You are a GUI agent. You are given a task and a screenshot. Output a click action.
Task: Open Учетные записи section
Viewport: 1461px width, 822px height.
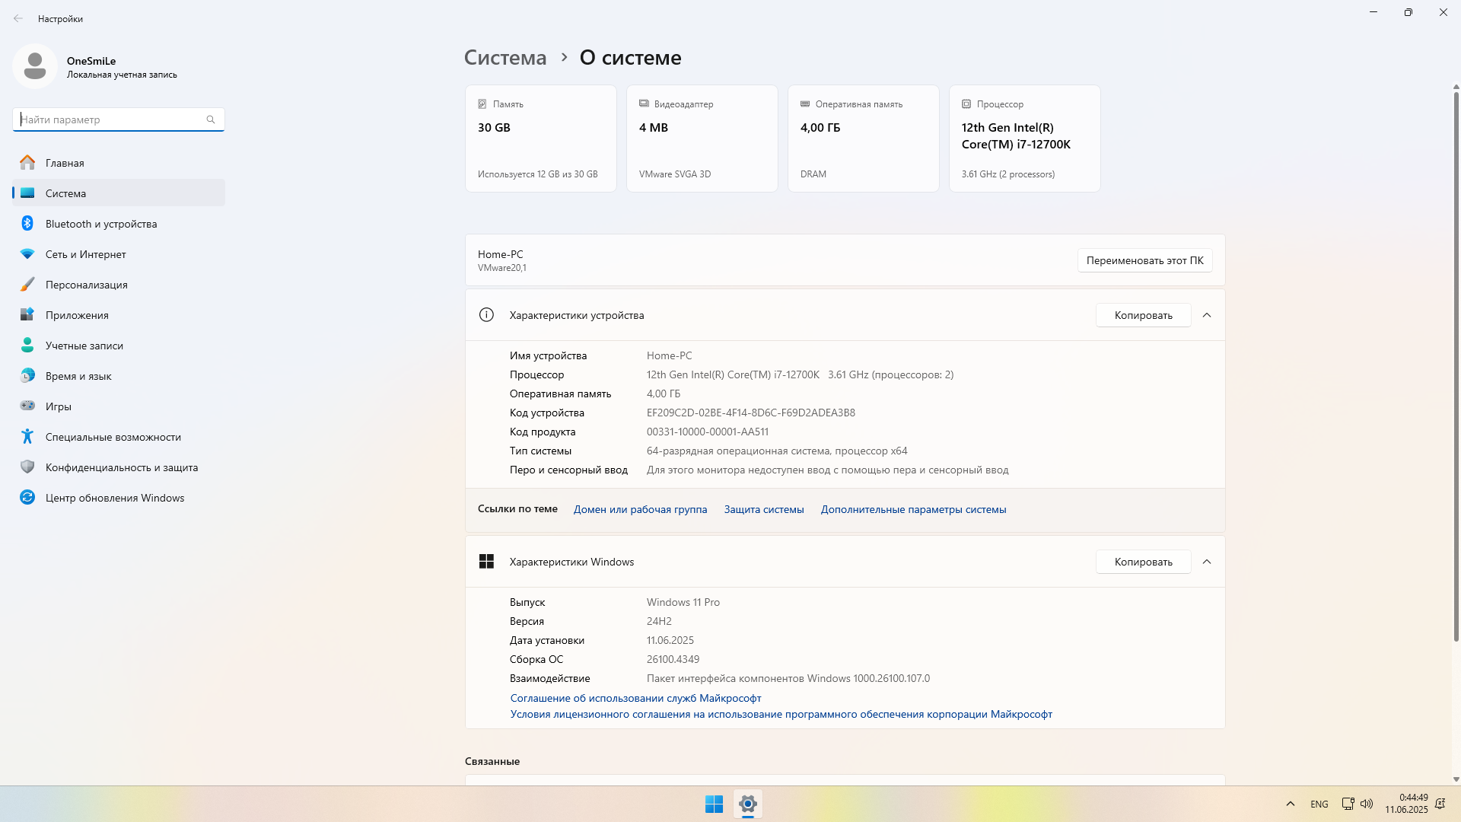(x=84, y=345)
